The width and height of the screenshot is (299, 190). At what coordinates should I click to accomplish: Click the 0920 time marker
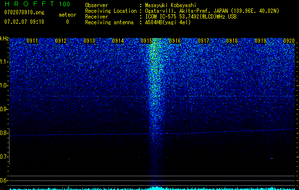click(x=289, y=41)
